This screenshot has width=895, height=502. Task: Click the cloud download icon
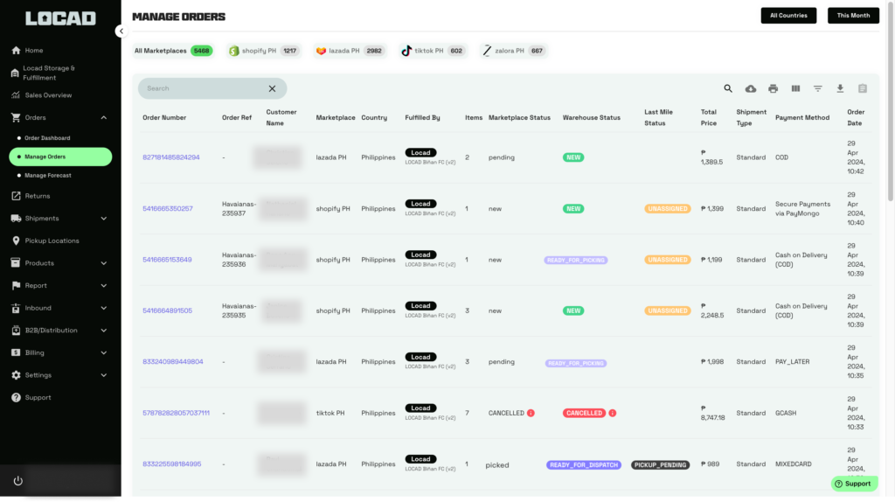[751, 88]
